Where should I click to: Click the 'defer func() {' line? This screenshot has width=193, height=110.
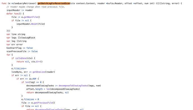(x=15, y=14)
